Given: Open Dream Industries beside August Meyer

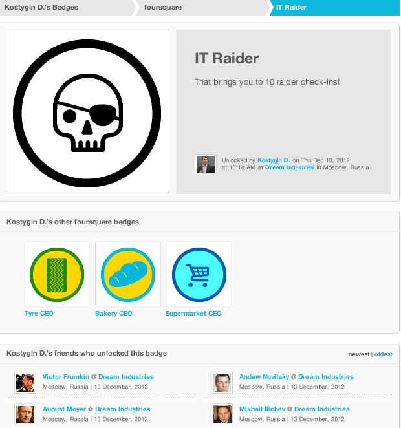Looking at the screenshot, I should tap(123, 409).
